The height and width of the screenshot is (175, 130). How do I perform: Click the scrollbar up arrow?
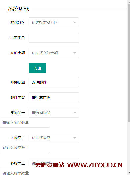(x=129, y=2)
